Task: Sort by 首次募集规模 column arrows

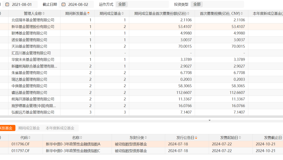Action: (x=242, y=14)
